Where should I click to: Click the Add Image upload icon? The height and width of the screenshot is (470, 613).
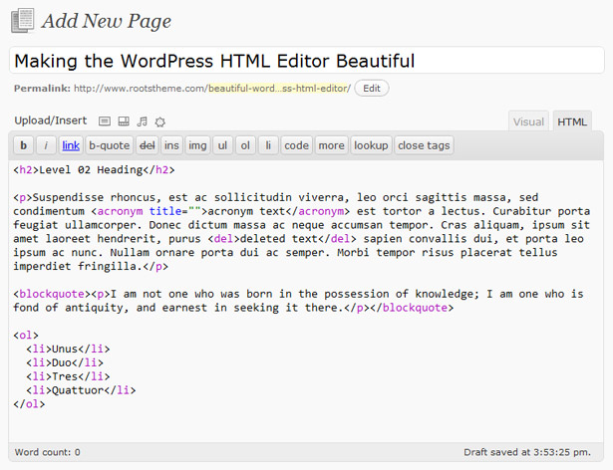tap(105, 121)
